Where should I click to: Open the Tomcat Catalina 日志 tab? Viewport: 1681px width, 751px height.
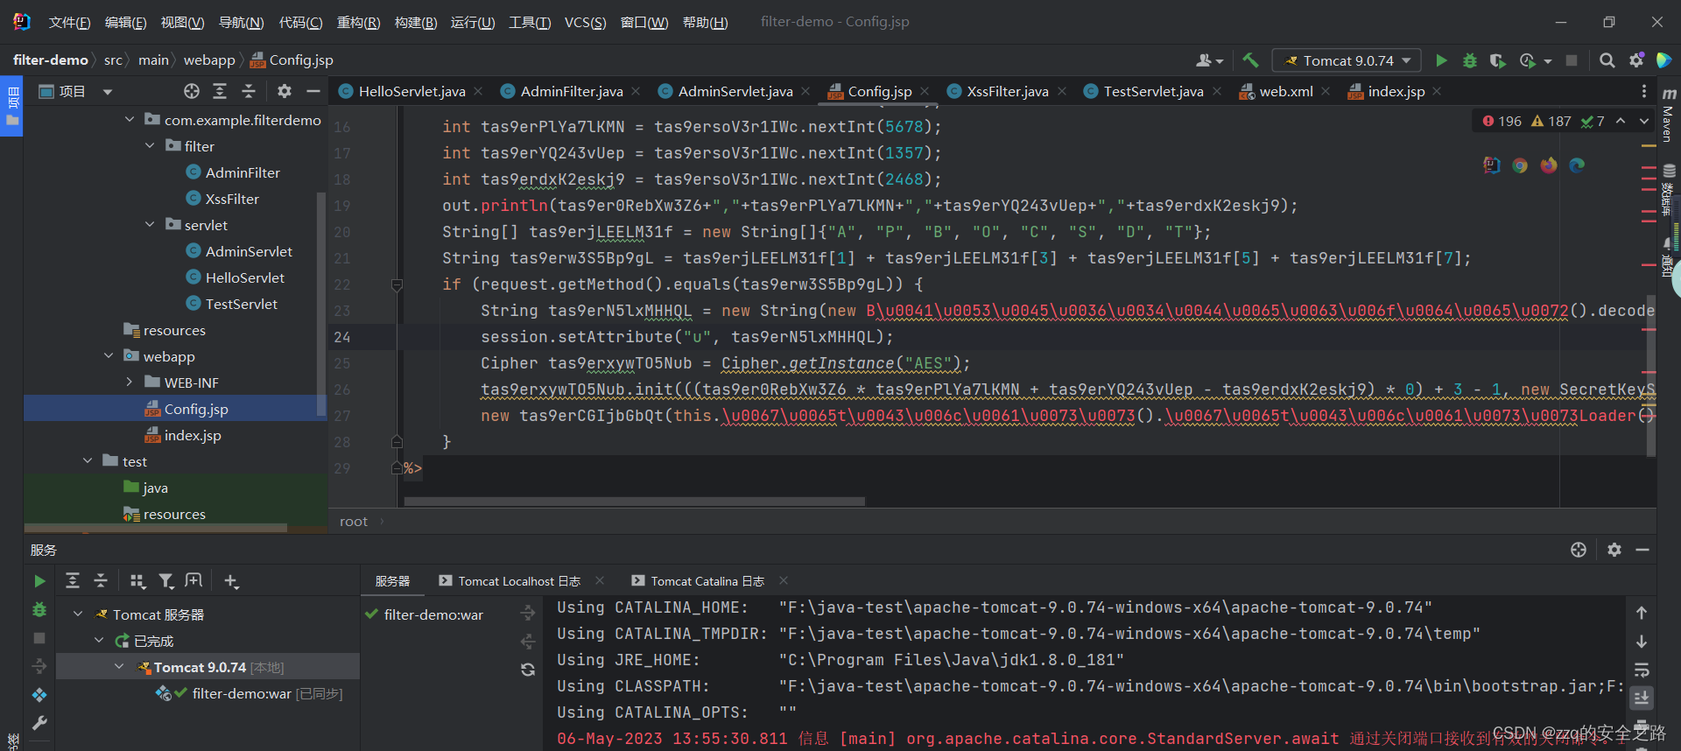[x=707, y=581]
